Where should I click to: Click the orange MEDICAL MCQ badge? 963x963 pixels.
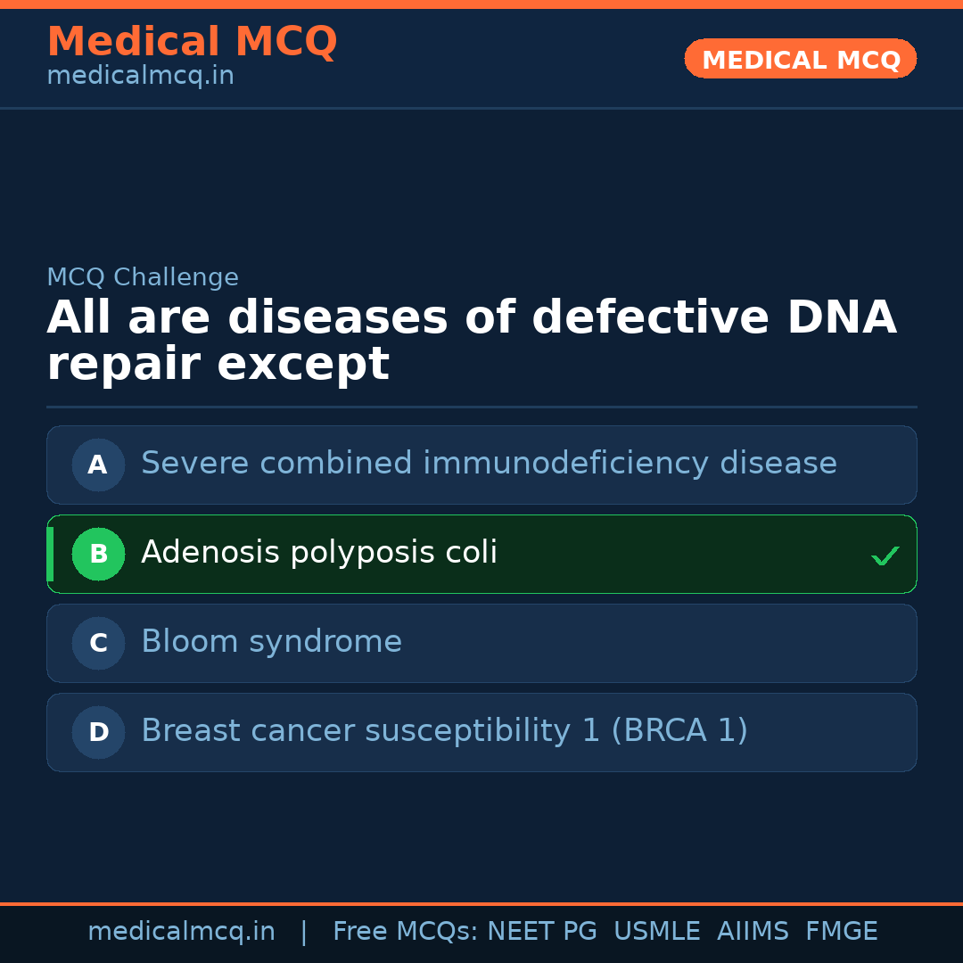(x=800, y=59)
